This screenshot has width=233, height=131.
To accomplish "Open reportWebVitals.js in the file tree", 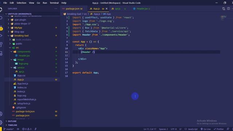I will pyautogui.click(x=27, y=99).
